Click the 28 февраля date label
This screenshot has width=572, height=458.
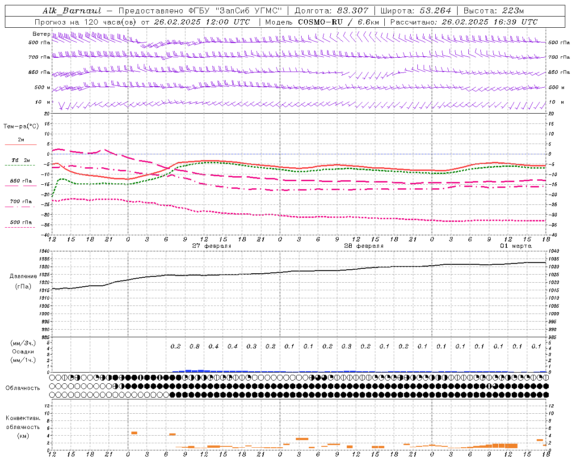[x=364, y=246]
